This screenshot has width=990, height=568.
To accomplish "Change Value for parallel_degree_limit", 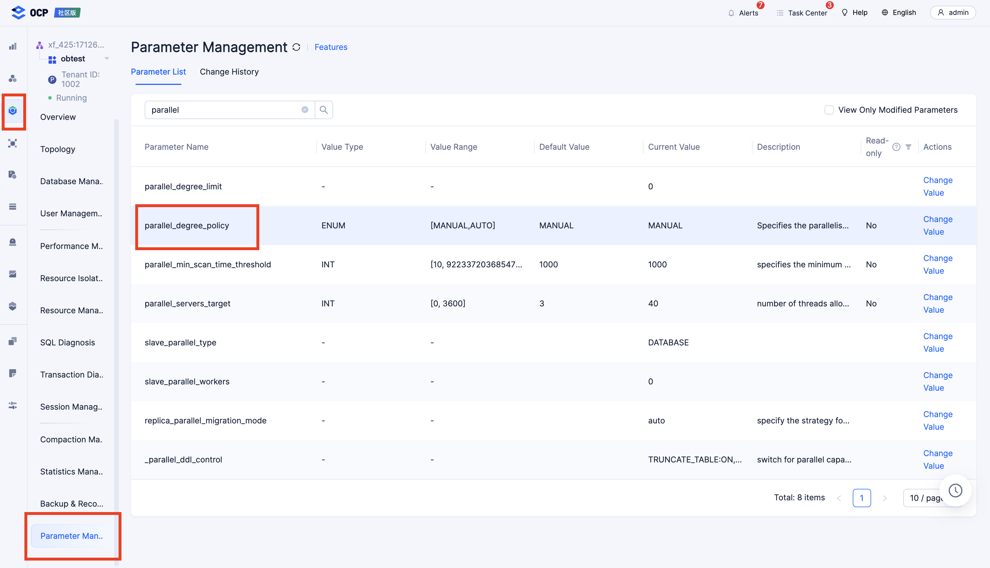I will coord(938,186).
